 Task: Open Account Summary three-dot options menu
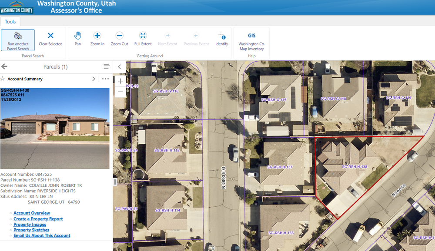click(105, 79)
